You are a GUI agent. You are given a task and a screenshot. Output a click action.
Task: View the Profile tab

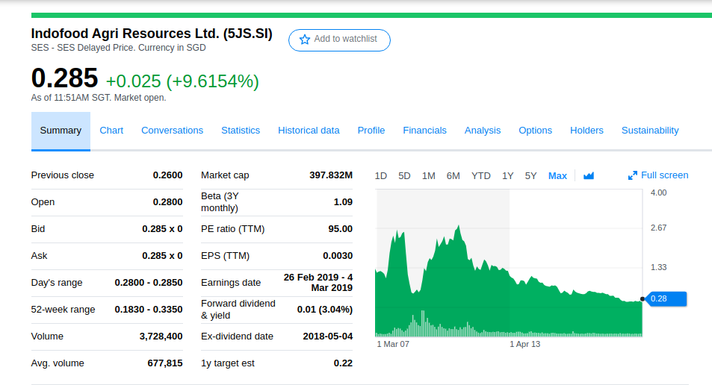pyautogui.click(x=371, y=131)
